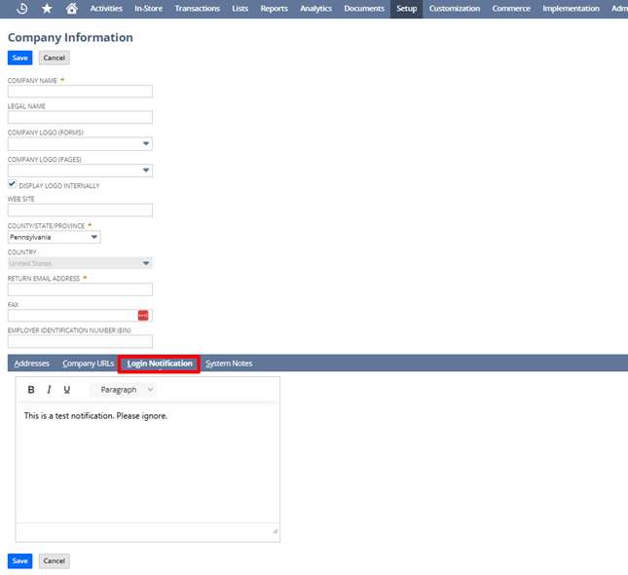
Task: Expand the Company Logo (Pages) dropdown
Action: pos(146,171)
